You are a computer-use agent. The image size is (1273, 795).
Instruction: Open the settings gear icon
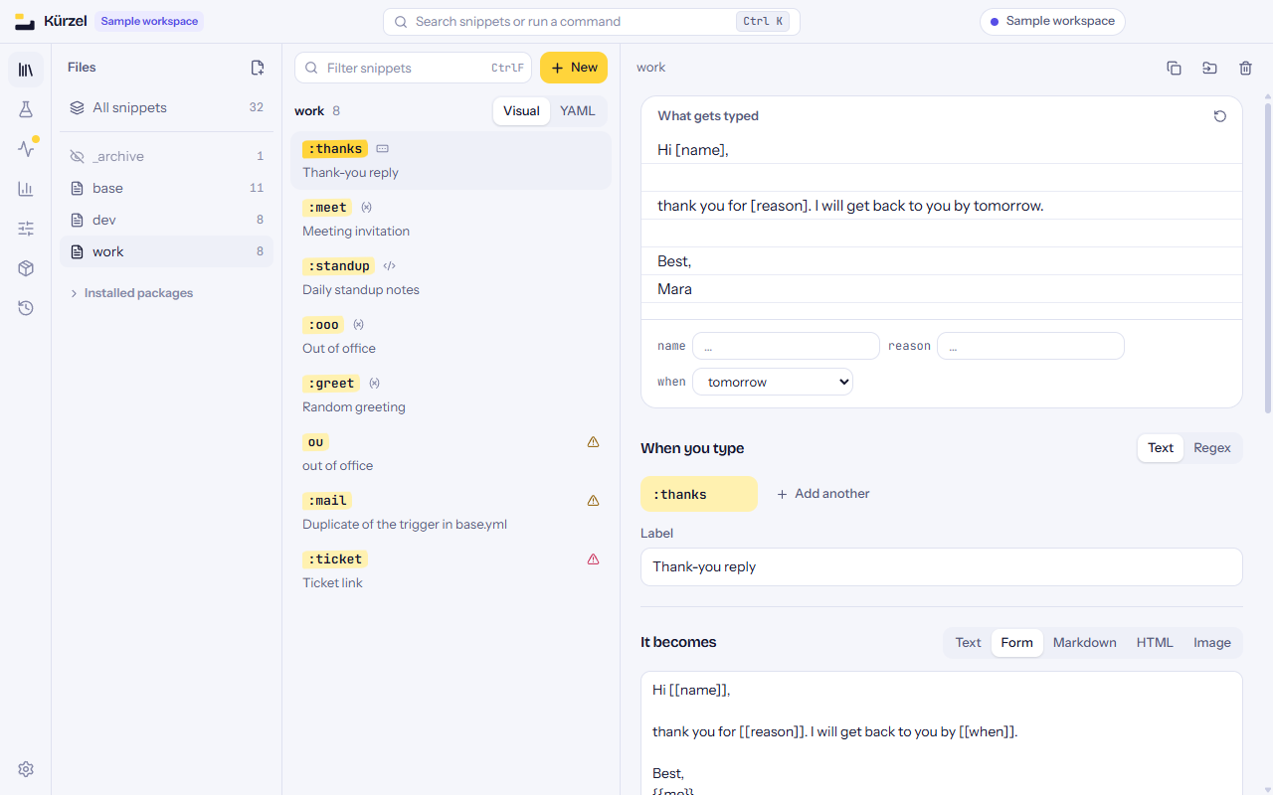[x=26, y=769]
